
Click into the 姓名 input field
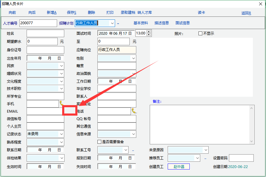coord(45,34)
